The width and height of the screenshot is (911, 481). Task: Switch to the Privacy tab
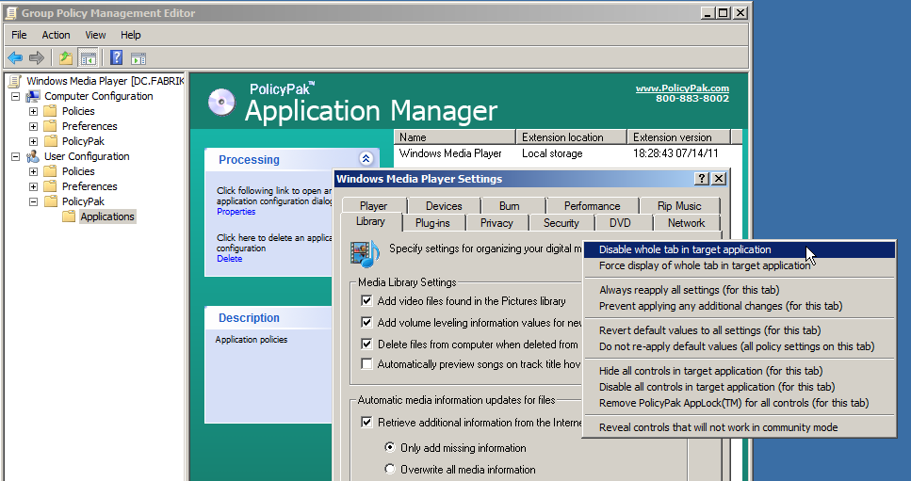tap(496, 223)
